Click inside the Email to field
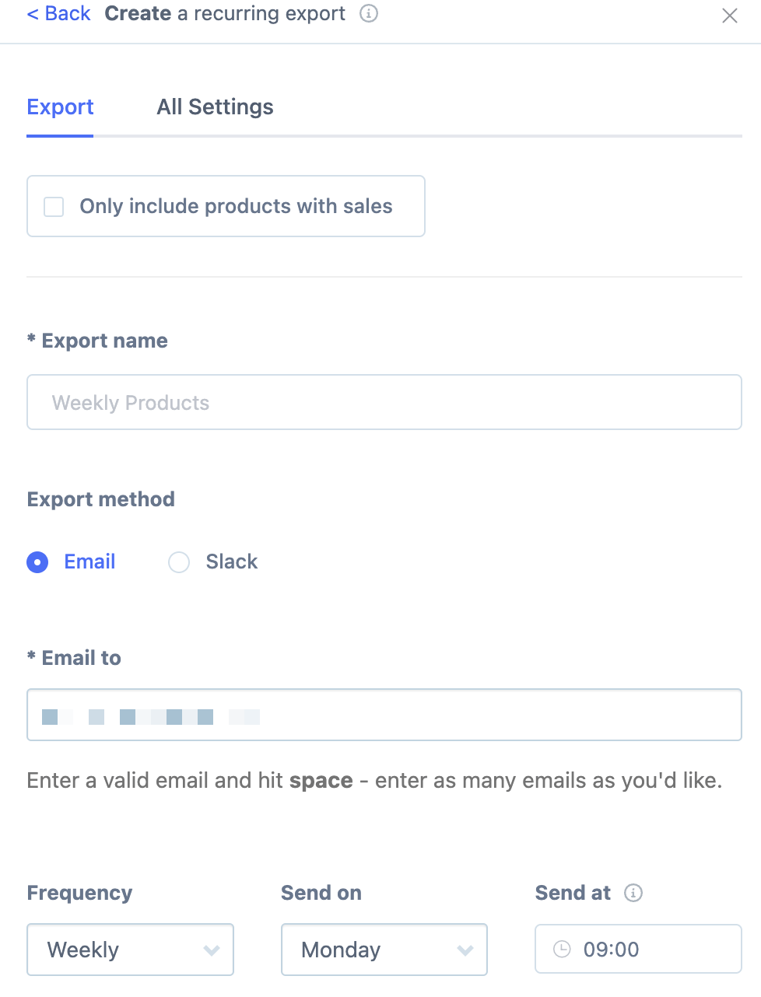The height and width of the screenshot is (997, 761). (467, 714)
